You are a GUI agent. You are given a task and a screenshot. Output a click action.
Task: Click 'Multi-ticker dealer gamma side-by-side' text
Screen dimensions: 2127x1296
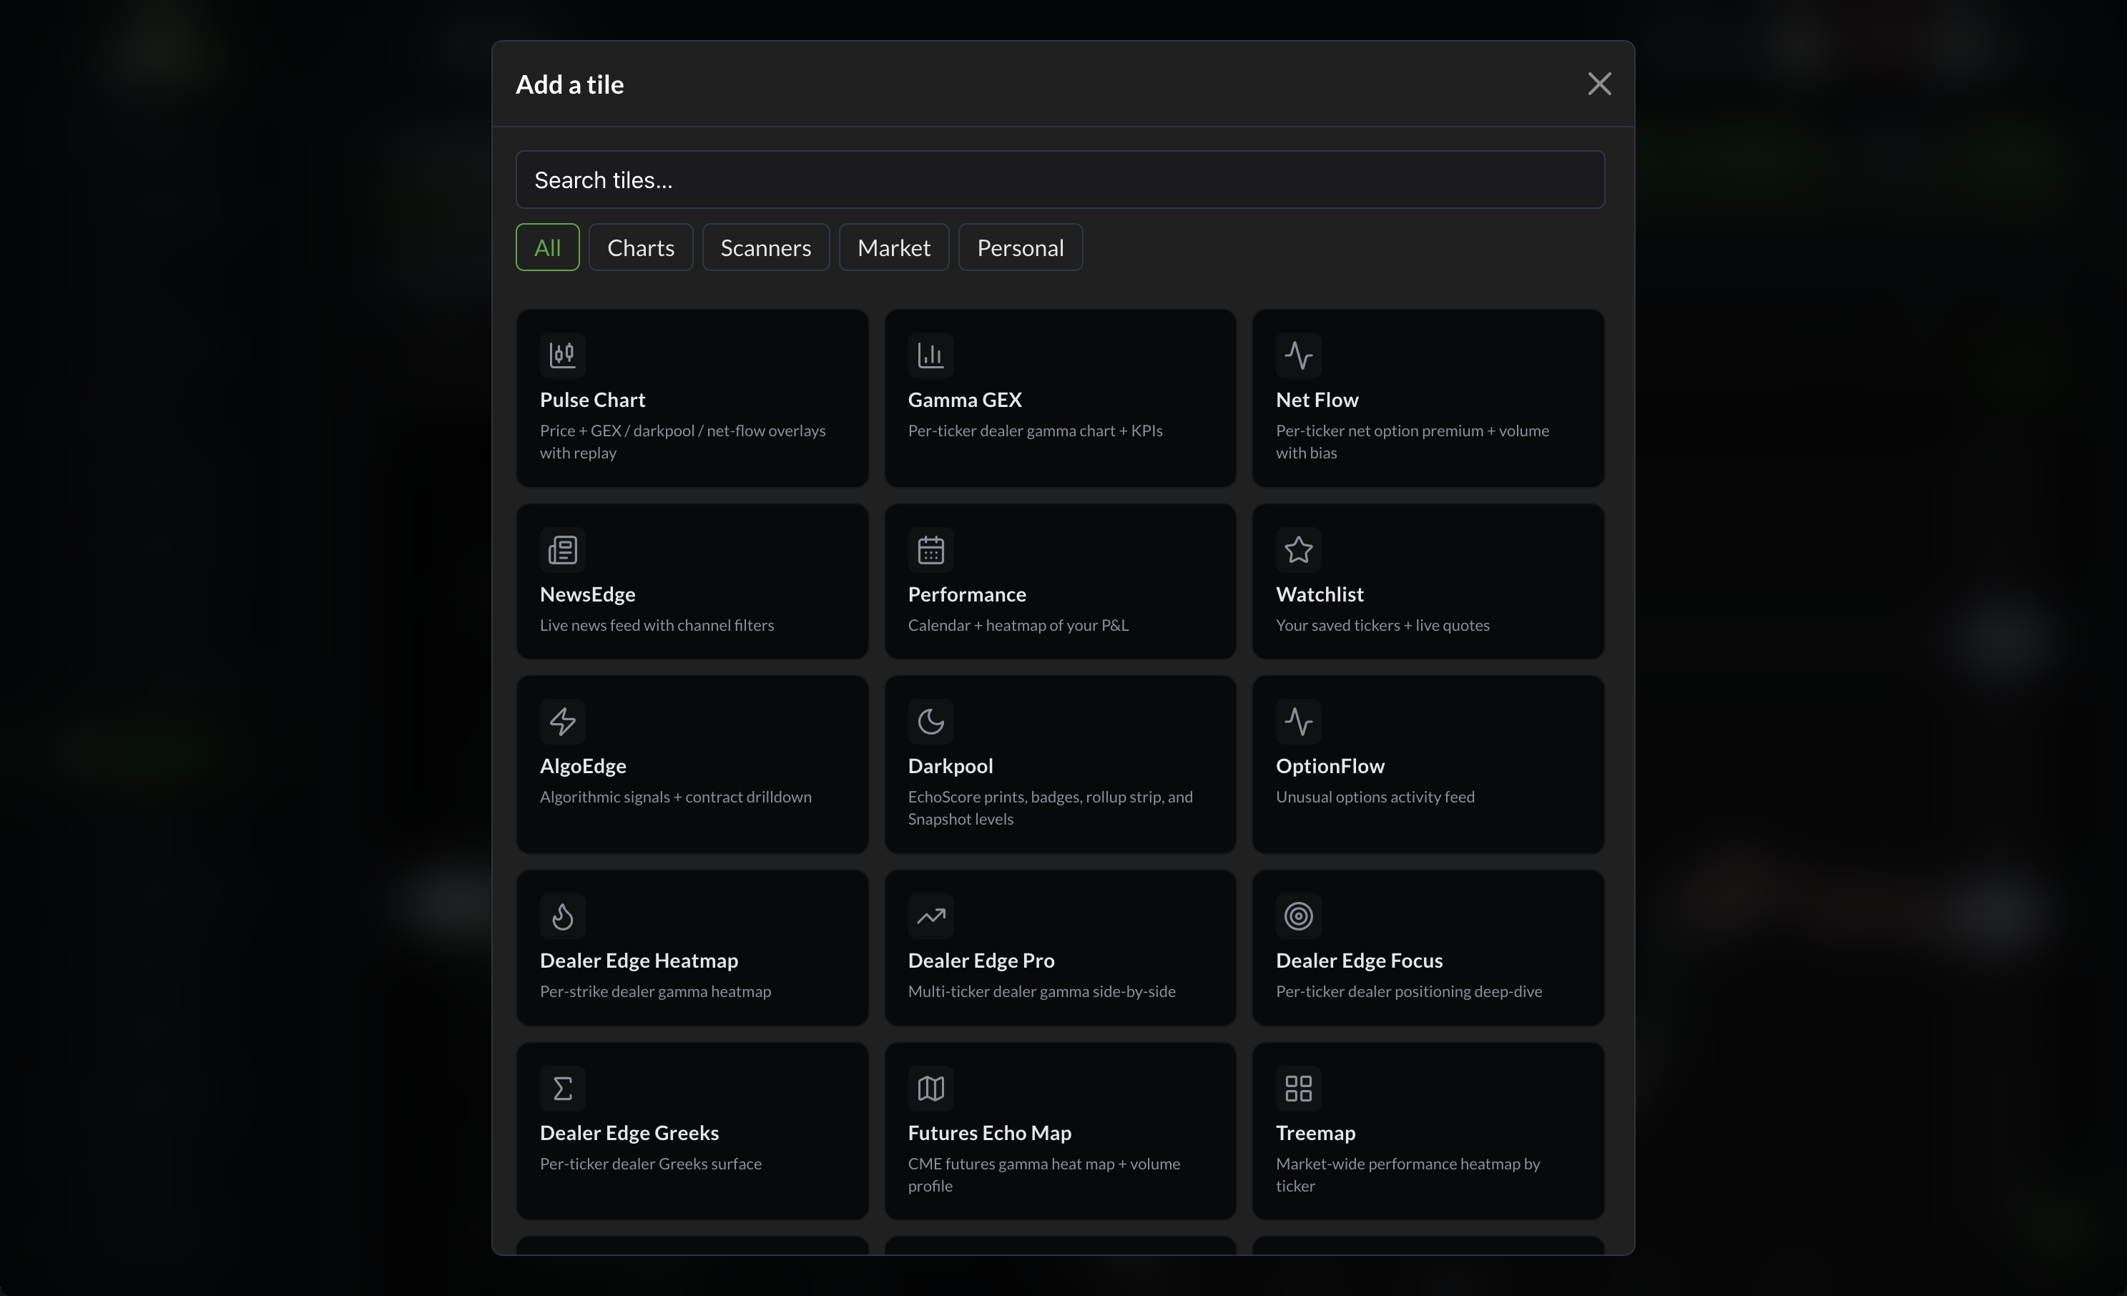pyautogui.click(x=1041, y=991)
